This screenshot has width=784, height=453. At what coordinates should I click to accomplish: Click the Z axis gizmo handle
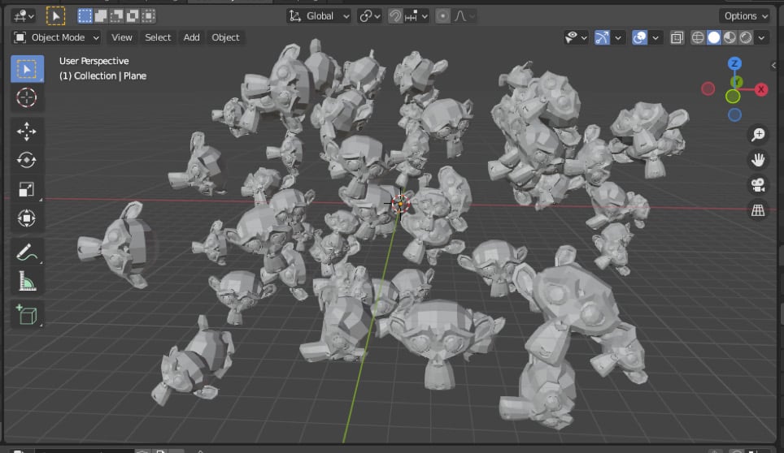(734, 63)
